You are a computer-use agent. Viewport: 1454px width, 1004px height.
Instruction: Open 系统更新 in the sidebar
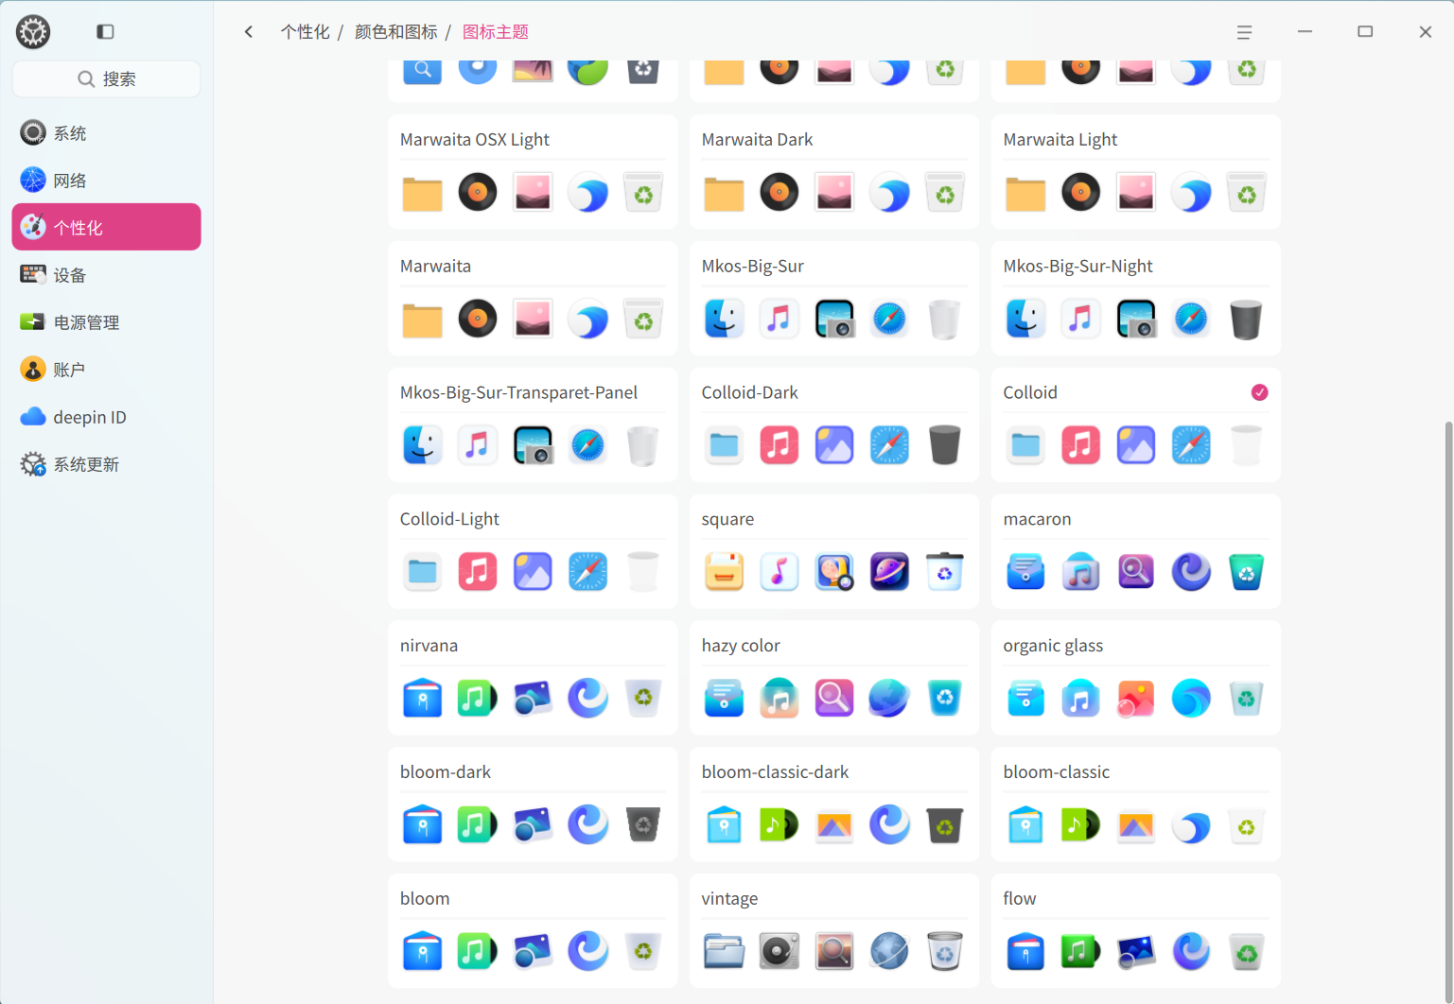[106, 464]
